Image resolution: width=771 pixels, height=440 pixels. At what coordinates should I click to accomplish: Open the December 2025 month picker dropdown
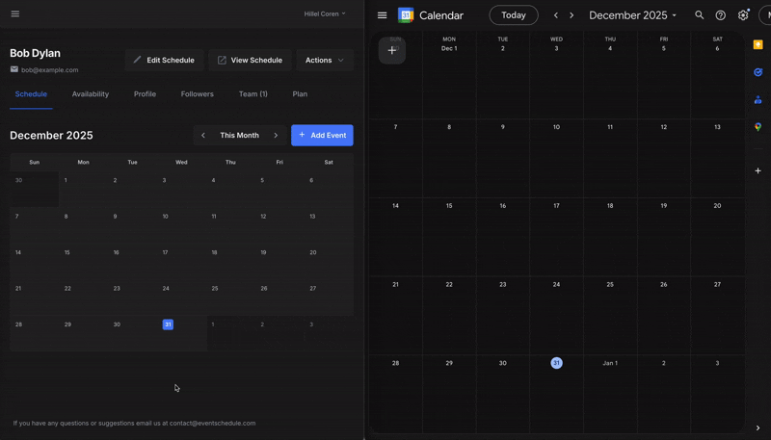point(632,15)
